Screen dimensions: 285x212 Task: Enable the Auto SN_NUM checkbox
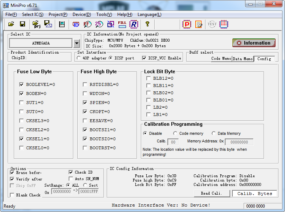click(71, 179)
